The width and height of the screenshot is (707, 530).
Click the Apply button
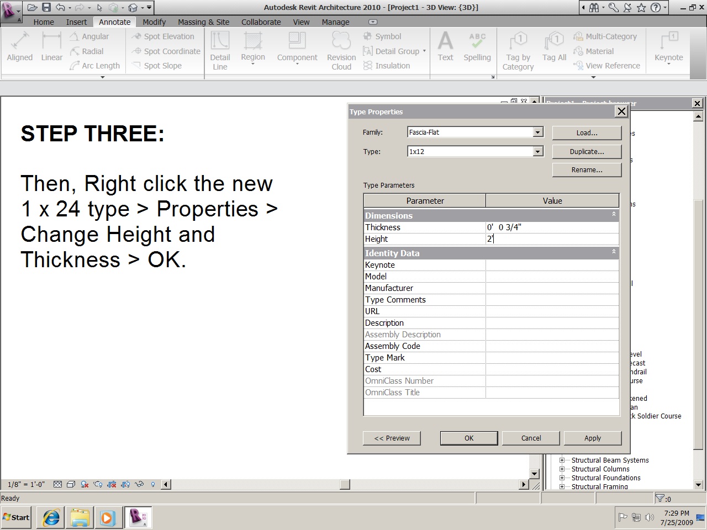[x=593, y=438]
